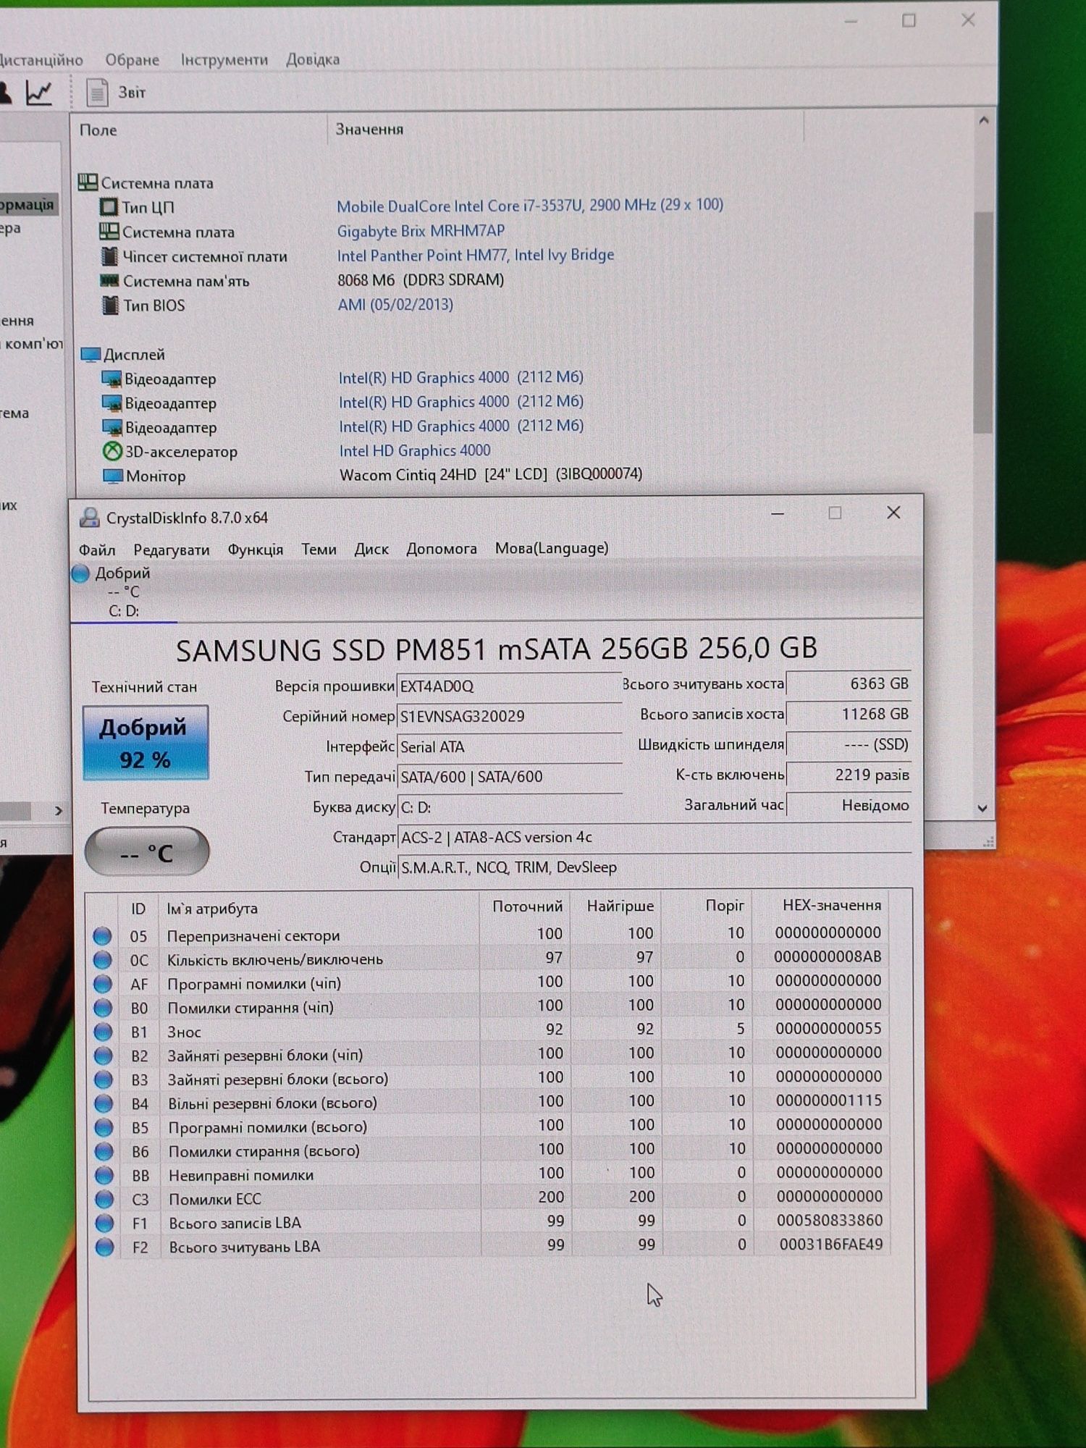Viewport: 1086px width, 1448px height.
Task: Click the status dot for attribute B5
Action: tap(104, 1127)
